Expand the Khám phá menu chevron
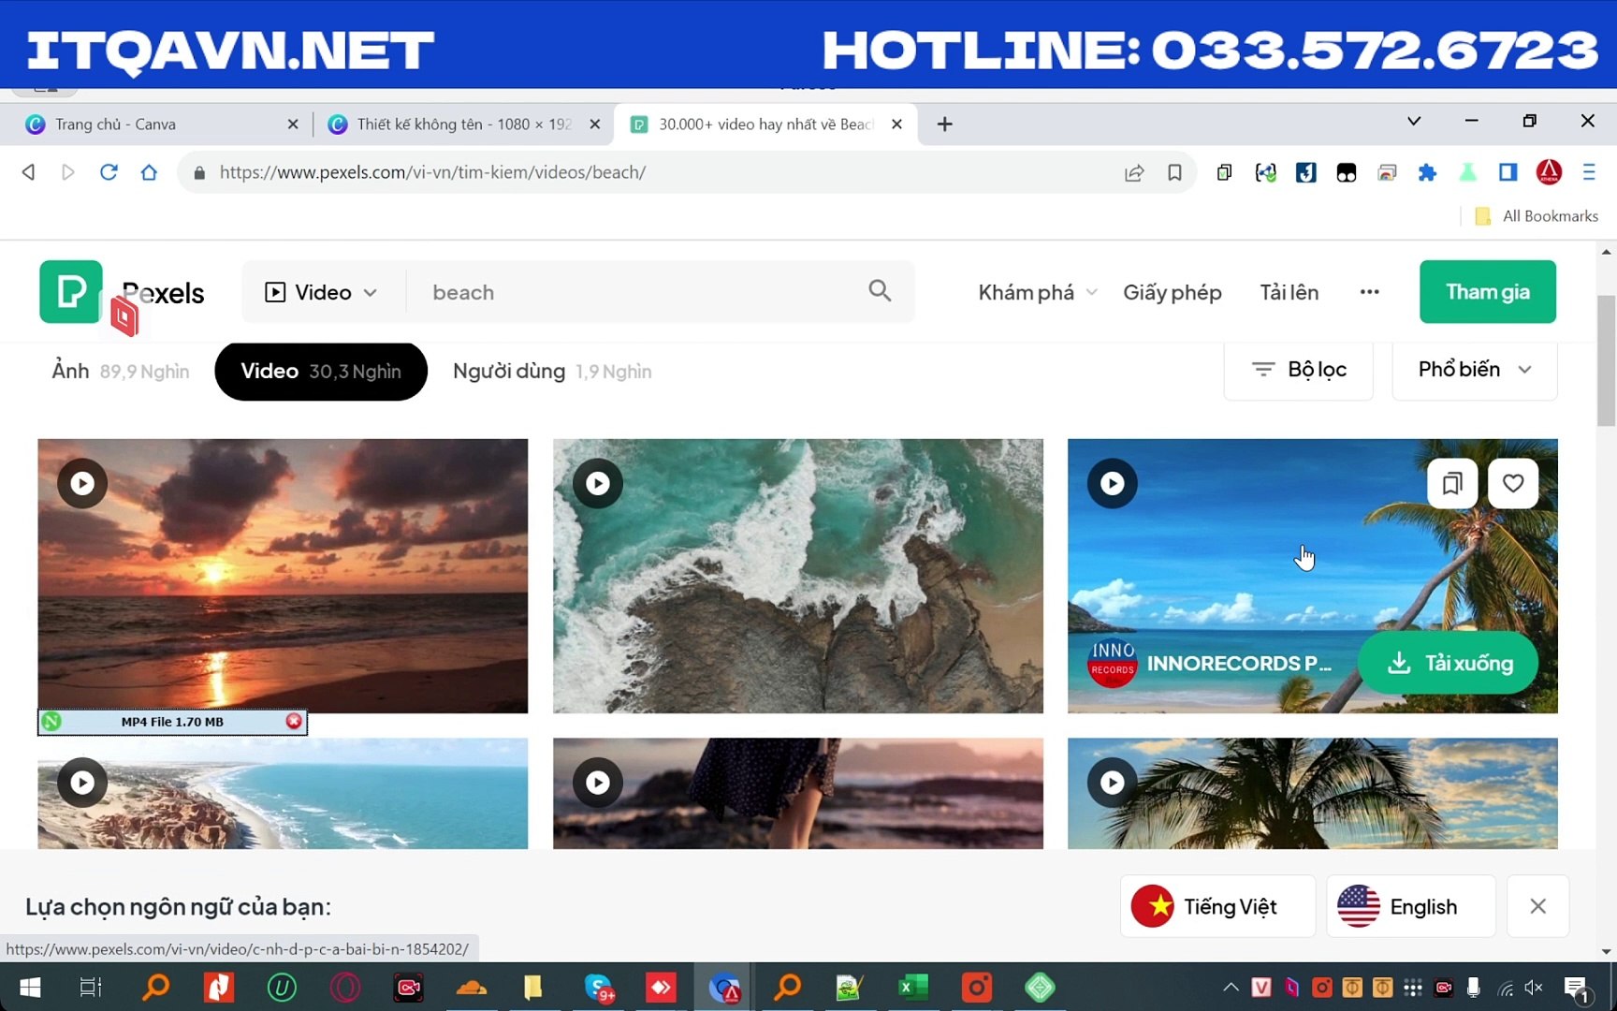This screenshot has height=1011, width=1617. (x=1092, y=292)
